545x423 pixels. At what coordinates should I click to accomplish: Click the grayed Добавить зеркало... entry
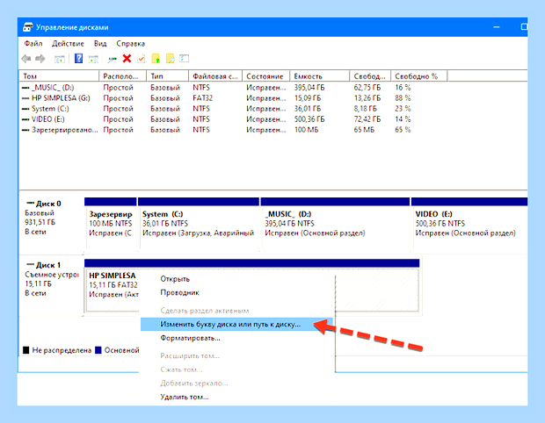coord(237,384)
